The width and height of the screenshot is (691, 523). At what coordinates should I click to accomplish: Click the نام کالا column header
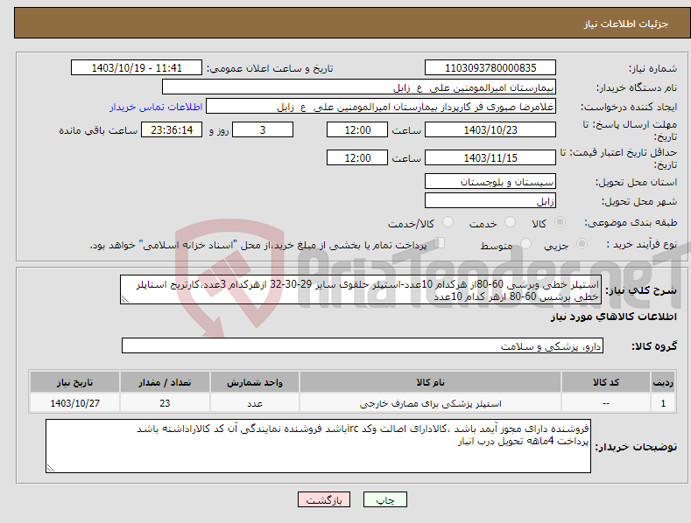tap(430, 382)
